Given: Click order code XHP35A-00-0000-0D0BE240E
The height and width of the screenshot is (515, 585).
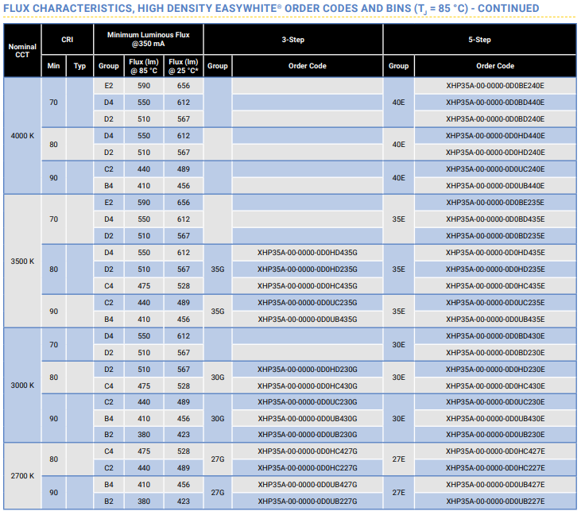Looking at the screenshot, I should pos(495,86).
